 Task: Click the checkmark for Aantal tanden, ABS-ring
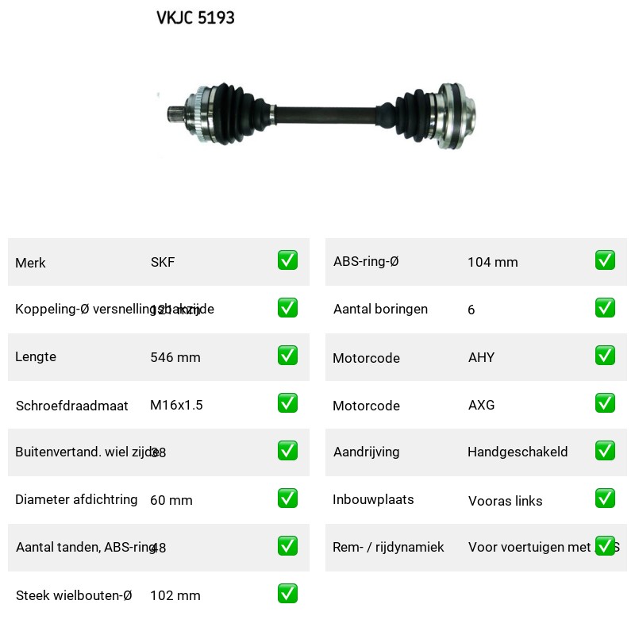[287, 546]
